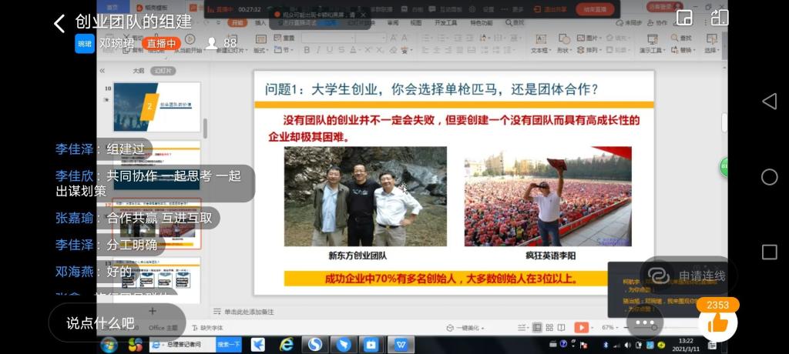Tap the 说点什么吧 comment input
The width and height of the screenshot is (789, 354).
pos(117,322)
